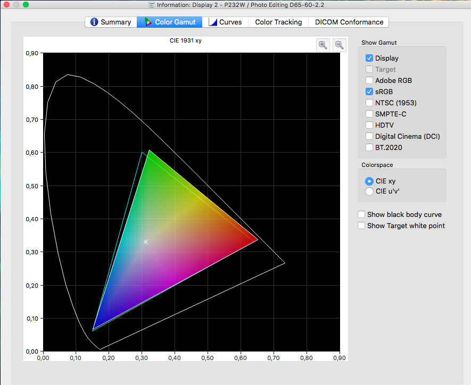Click the info icon on Summary tab
The height and width of the screenshot is (385, 471).
[94, 22]
